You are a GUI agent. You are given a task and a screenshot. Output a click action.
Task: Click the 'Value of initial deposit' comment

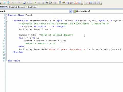pyautogui.click(x=56, y=35)
